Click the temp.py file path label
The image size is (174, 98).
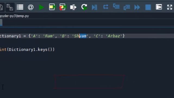coord(14,16)
